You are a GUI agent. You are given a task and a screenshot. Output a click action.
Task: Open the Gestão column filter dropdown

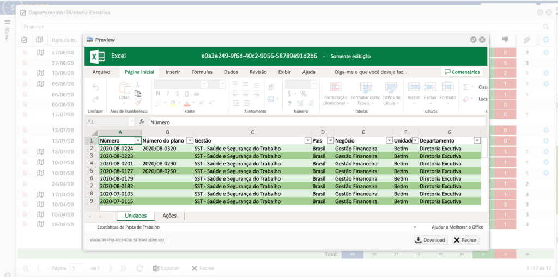pos(308,140)
